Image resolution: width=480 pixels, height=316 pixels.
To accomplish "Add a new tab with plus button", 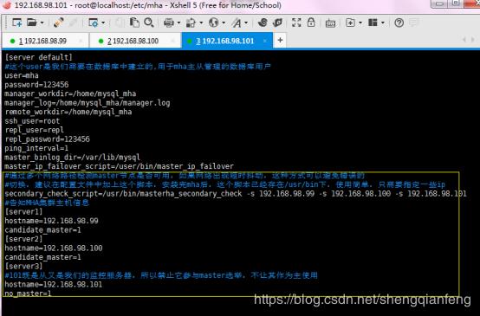I will click(x=280, y=41).
